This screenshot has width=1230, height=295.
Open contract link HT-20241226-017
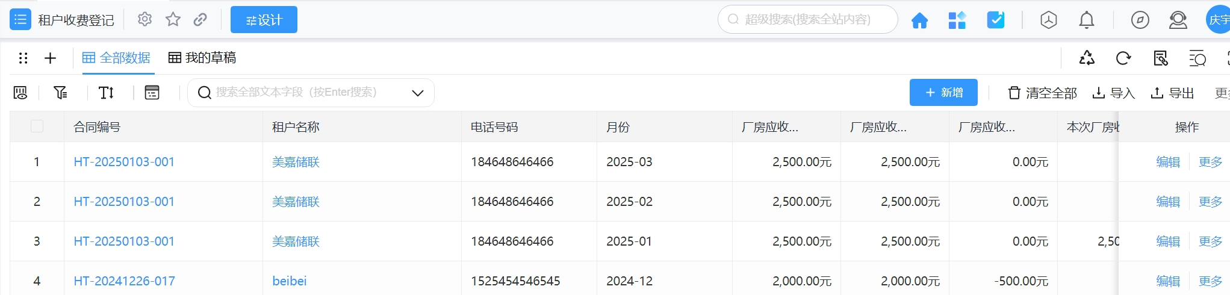point(125,281)
